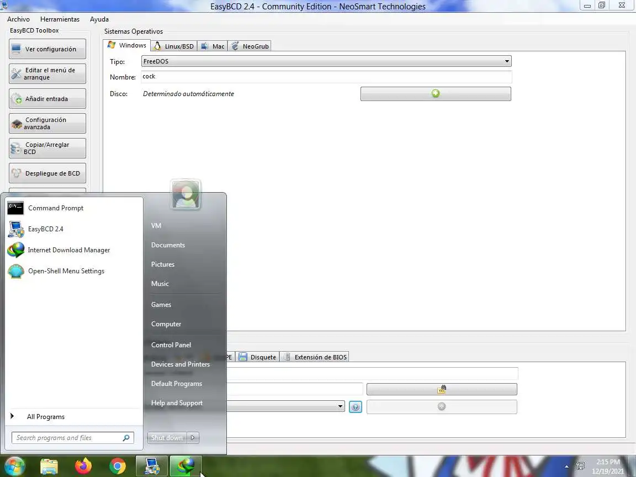Open Despliegue de BCD section

click(x=47, y=173)
